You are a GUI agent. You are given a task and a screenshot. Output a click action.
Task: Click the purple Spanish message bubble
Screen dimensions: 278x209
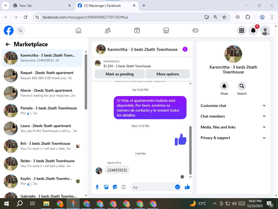(x=150, y=108)
